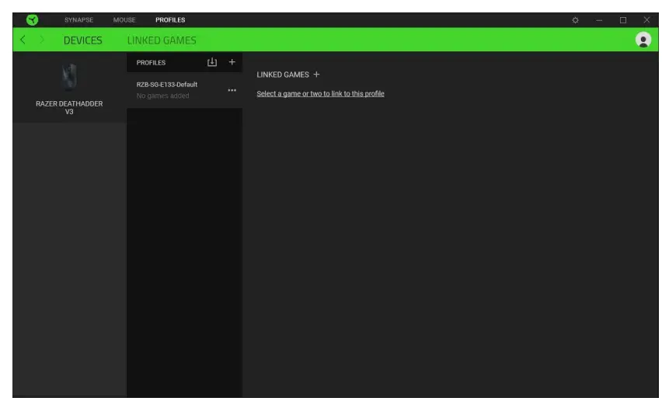
Task: Open the profile's three-dot options menu
Action: 232,90
